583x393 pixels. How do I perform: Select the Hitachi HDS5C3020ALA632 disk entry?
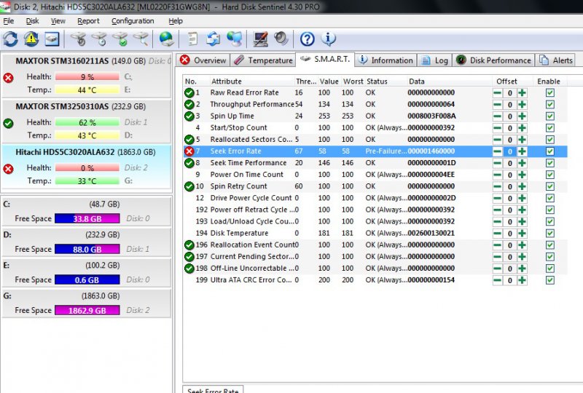86,167
